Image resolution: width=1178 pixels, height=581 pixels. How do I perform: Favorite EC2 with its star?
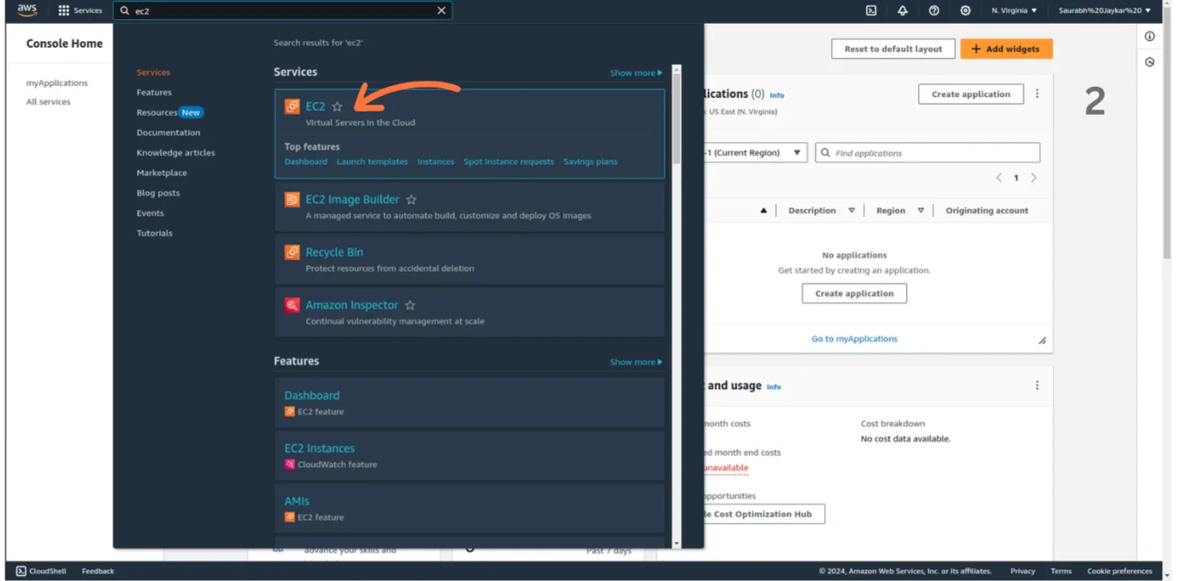[337, 106]
